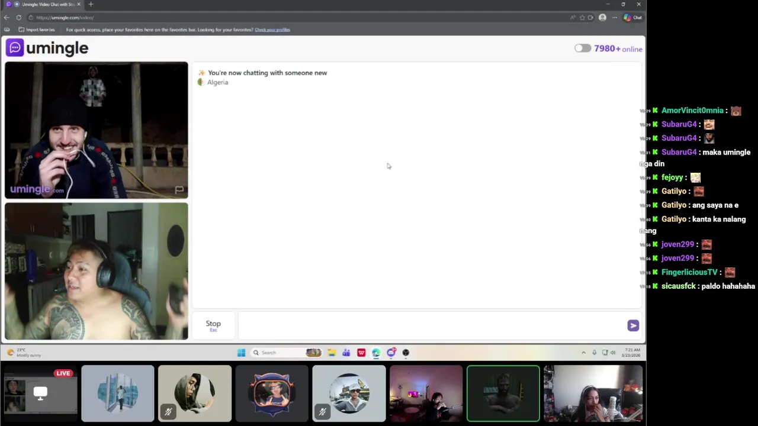Click username fejoyy in chat
The height and width of the screenshot is (426, 758).
672,177
